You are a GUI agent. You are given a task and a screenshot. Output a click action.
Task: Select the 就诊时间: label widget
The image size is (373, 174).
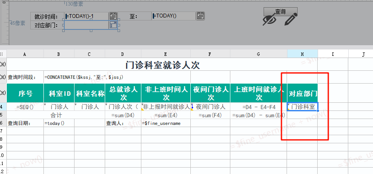(47, 17)
